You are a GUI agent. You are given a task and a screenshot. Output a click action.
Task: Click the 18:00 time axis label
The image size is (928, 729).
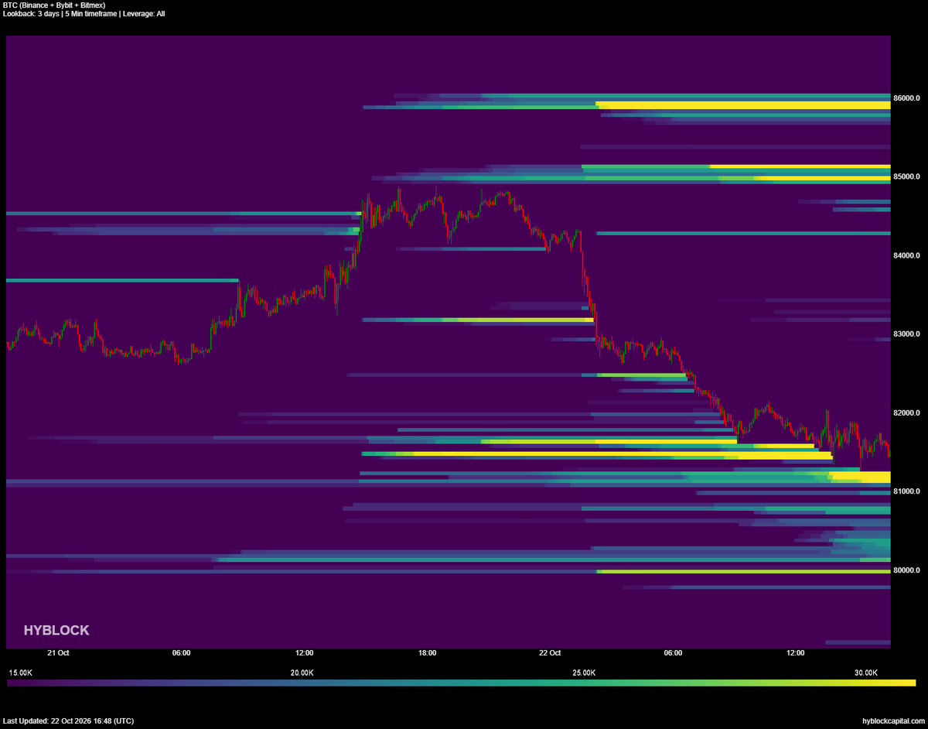pos(428,653)
